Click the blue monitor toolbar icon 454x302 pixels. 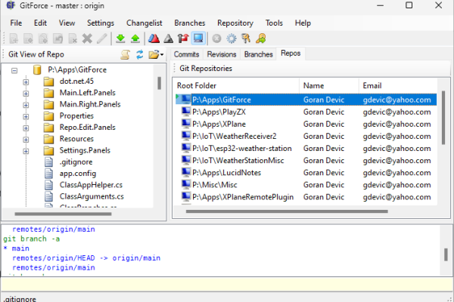coord(197,39)
